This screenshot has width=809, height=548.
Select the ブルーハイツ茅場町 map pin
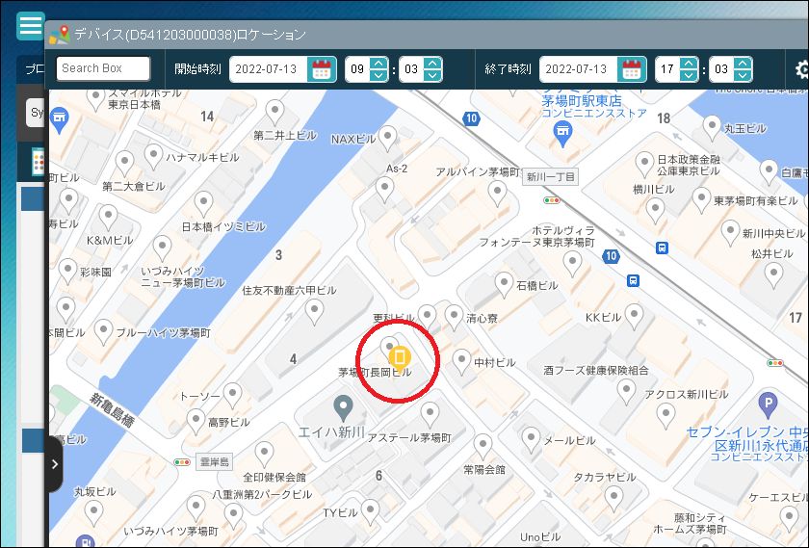103,330
